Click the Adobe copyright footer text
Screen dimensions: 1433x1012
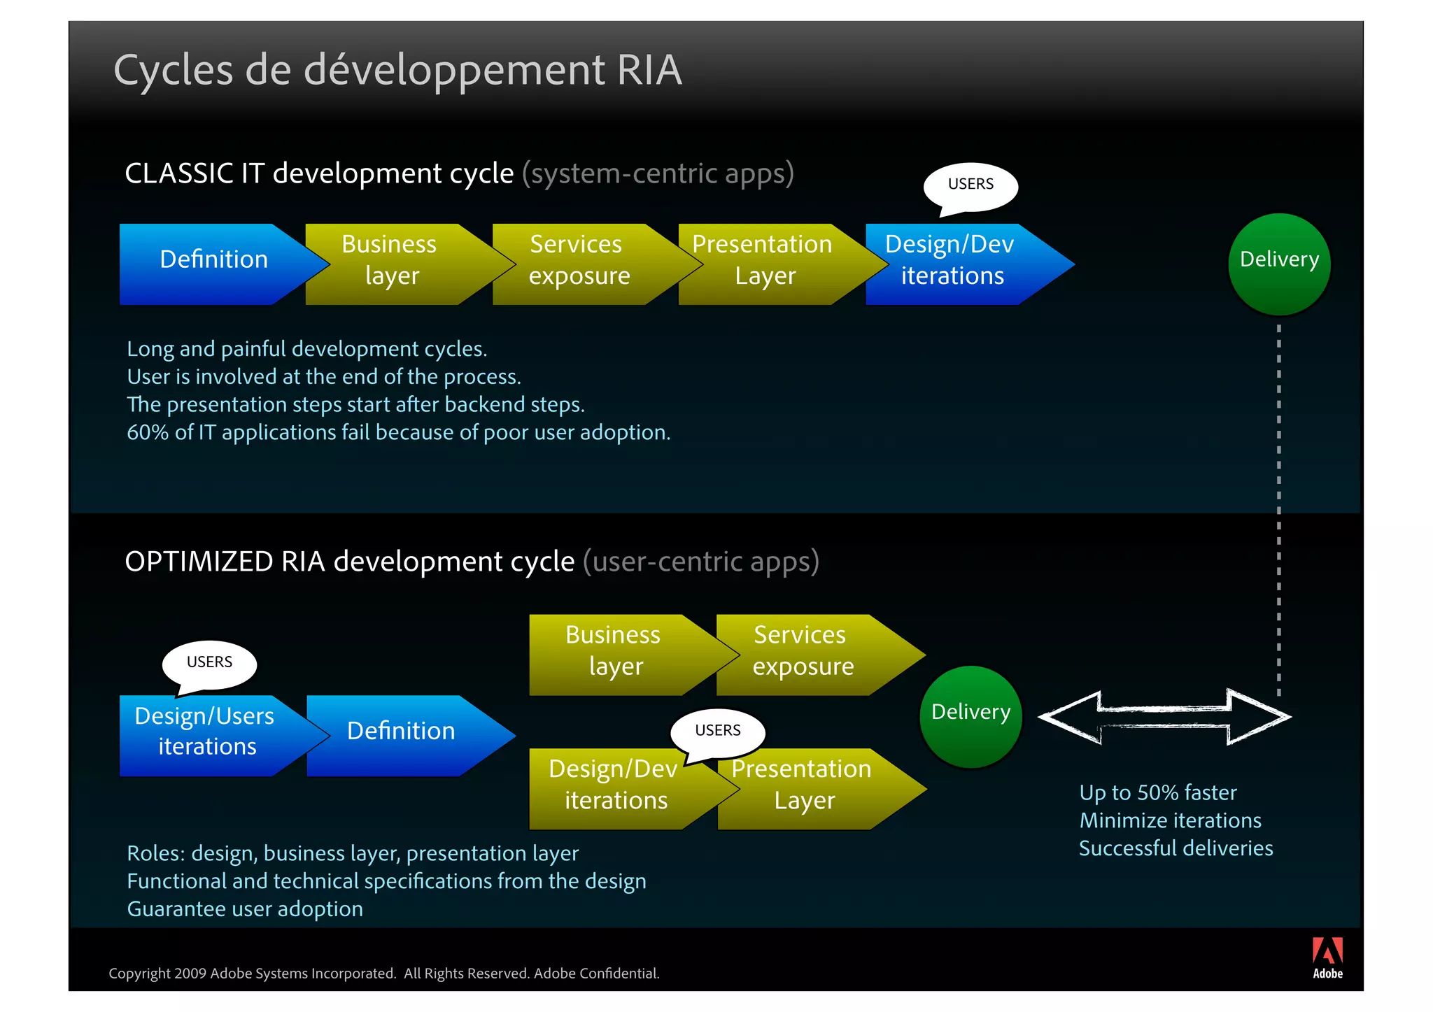coord(383,973)
